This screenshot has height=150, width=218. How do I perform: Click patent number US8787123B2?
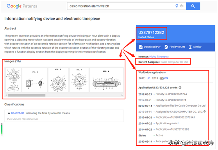point(151,33)
